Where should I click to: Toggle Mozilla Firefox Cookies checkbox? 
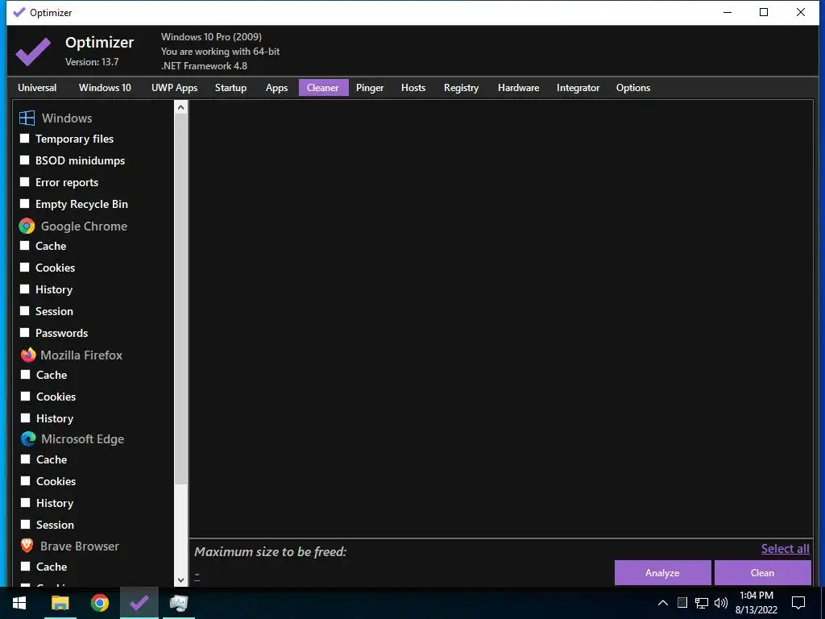pos(25,397)
